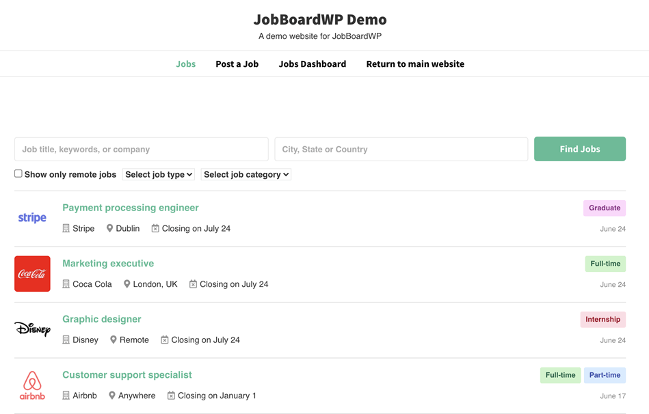Click the Stripe company logo
Image resolution: width=649 pixels, height=414 pixels.
32,218
